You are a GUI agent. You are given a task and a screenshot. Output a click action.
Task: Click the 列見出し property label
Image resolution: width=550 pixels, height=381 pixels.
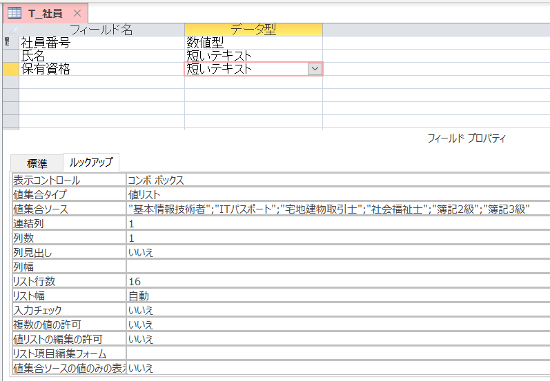69,252
